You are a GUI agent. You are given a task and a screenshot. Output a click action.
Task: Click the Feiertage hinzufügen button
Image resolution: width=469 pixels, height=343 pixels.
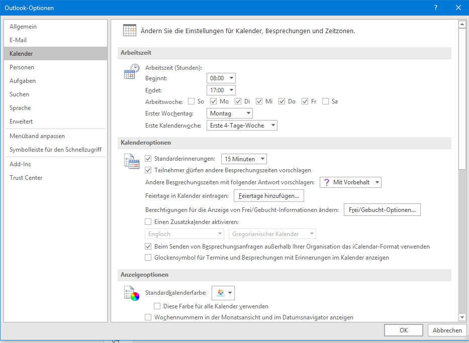[269, 196]
